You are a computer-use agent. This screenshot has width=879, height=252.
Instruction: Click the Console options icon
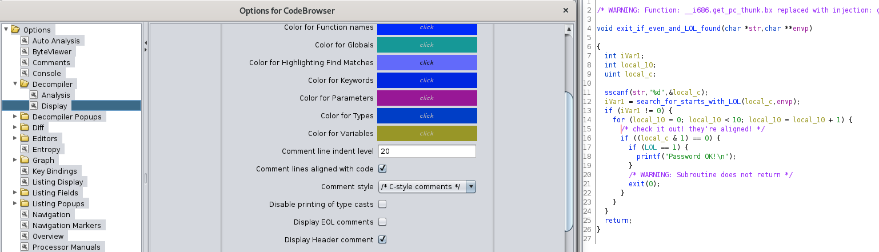pos(25,73)
